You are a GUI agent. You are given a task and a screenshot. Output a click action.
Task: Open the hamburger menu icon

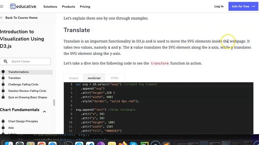[x=2, y=6]
